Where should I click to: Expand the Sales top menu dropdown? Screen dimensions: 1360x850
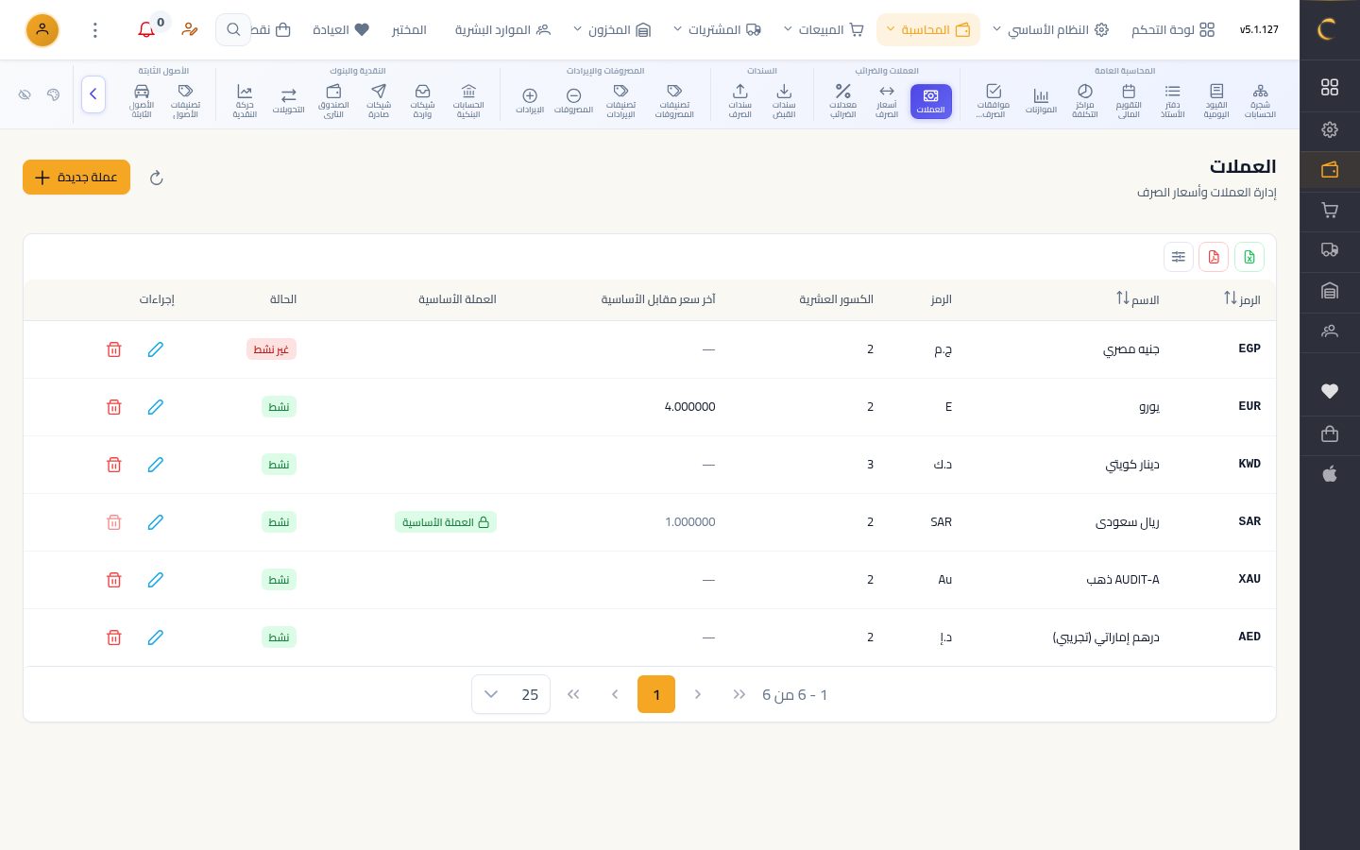pyautogui.click(x=824, y=30)
